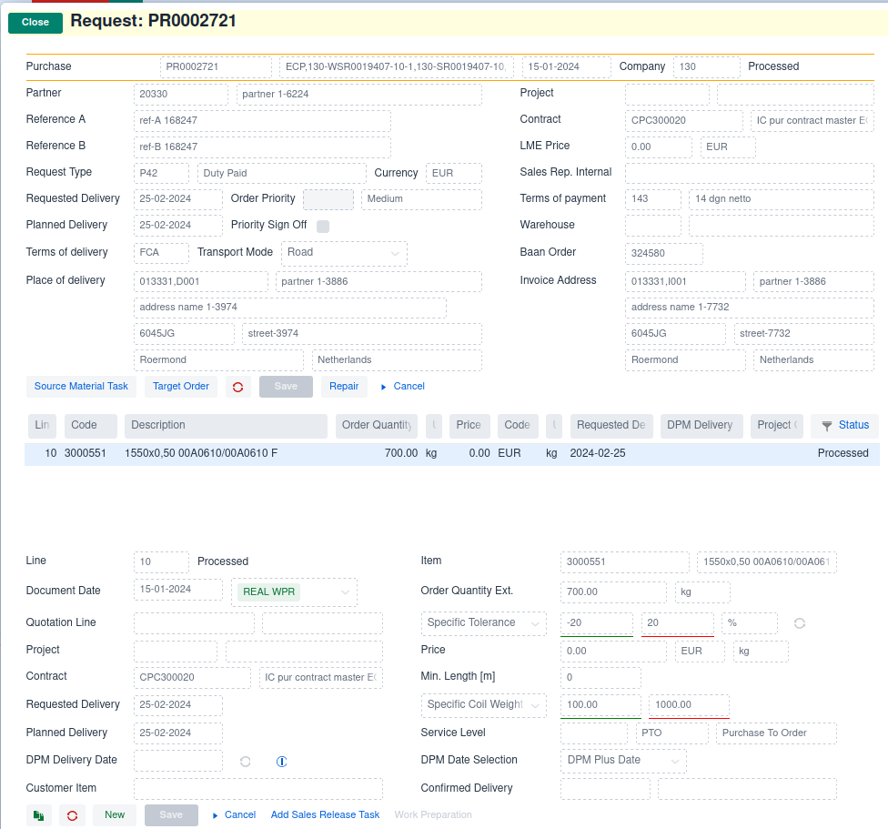Click blue info icon next to DPM Delivery Date
The width and height of the screenshot is (888, 829).
point(281,762)
